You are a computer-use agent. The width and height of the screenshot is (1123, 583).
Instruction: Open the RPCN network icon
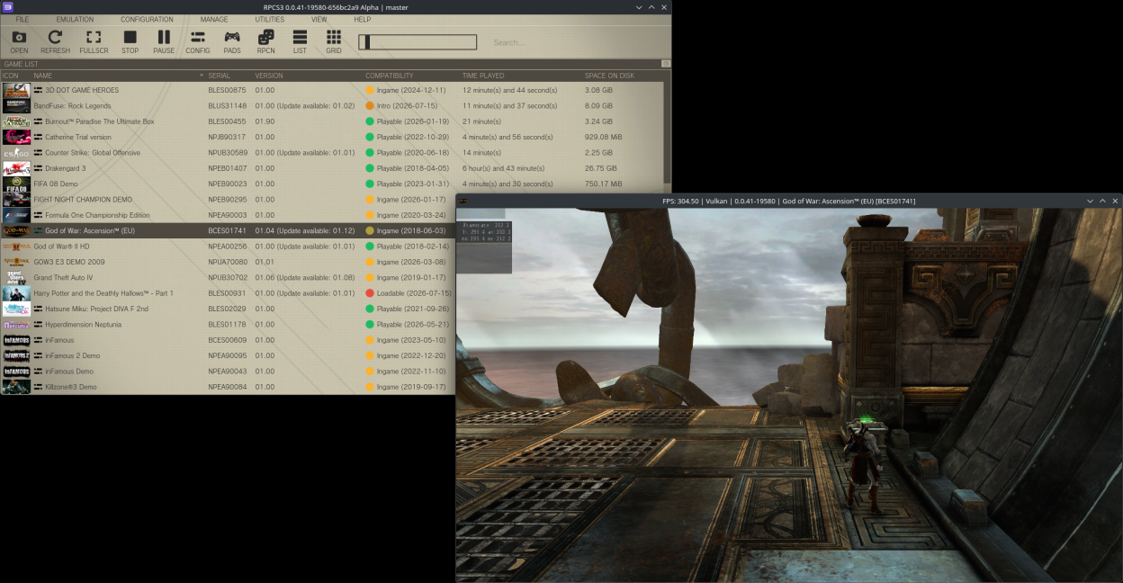pos(265,41)
